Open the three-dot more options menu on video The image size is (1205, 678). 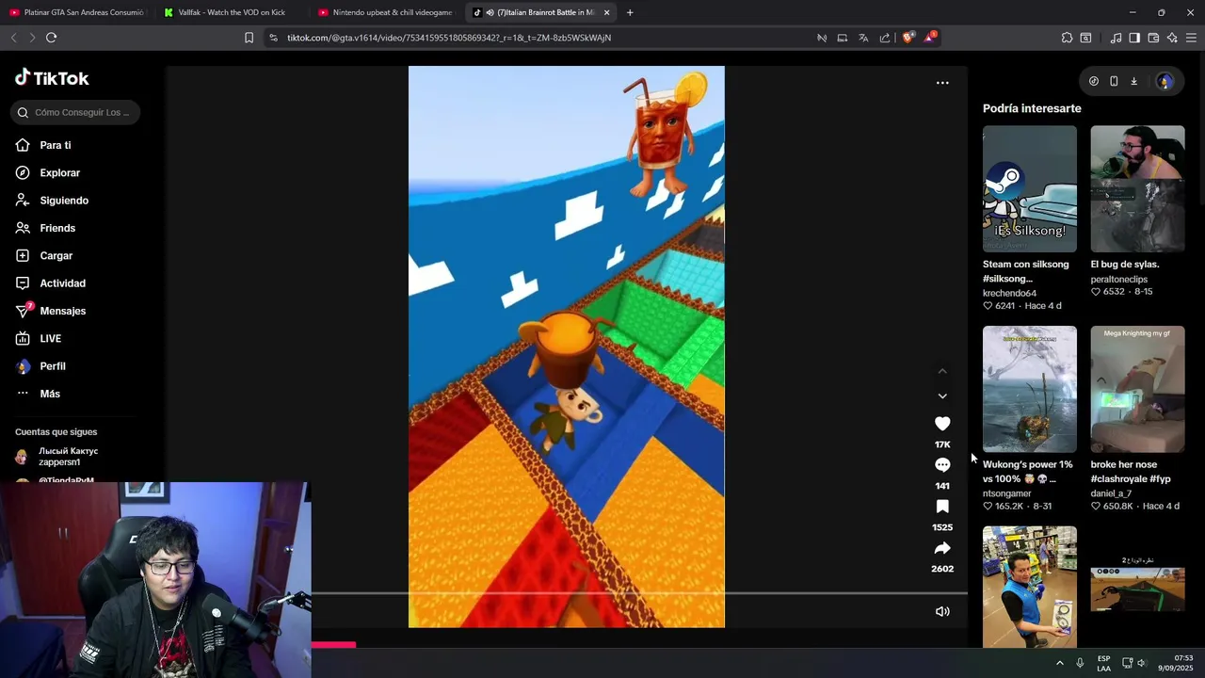(942, 83)
